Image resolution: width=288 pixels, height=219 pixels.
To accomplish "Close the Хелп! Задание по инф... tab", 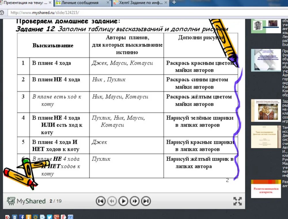I will point(166,3).
